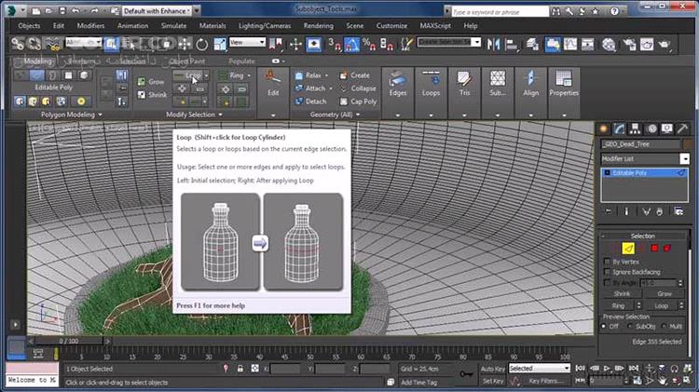Click the Select and Link chain icon
This screenshot has width=699, height=392.
tap(18, 44)
